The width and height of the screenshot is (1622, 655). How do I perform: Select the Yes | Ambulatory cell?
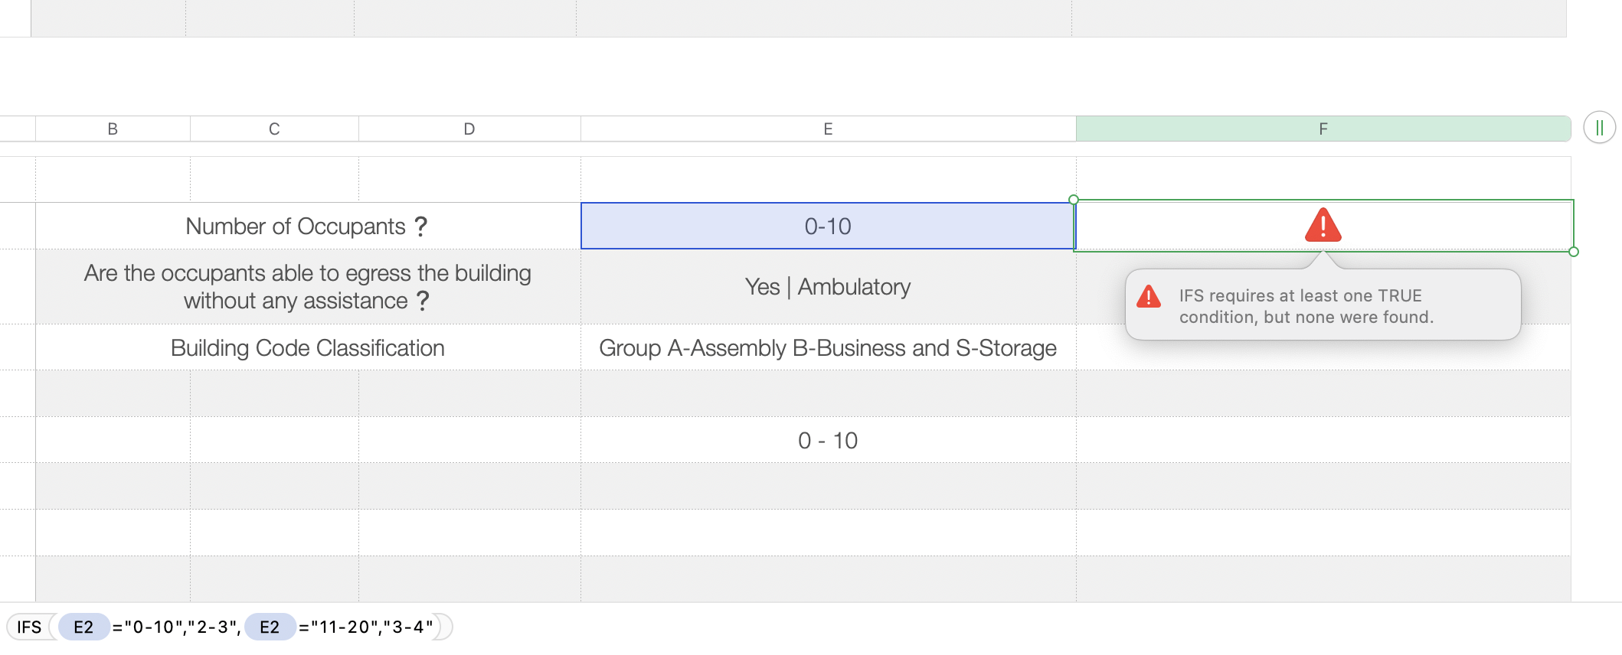pos(827,287)
